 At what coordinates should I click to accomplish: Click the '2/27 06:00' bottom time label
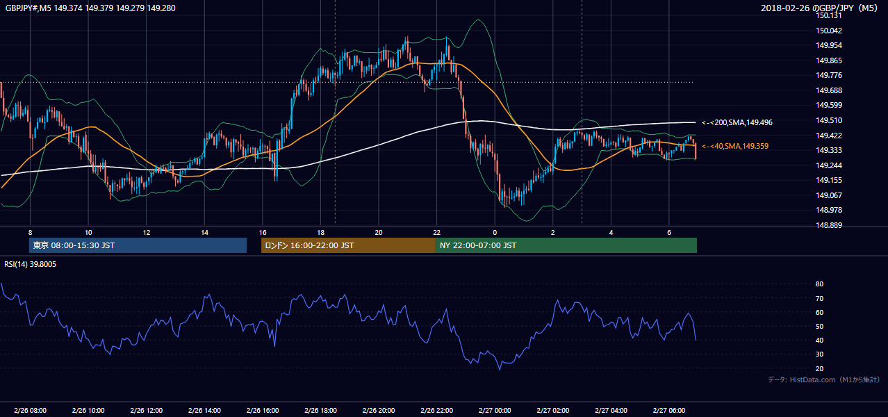coord(668,411)
